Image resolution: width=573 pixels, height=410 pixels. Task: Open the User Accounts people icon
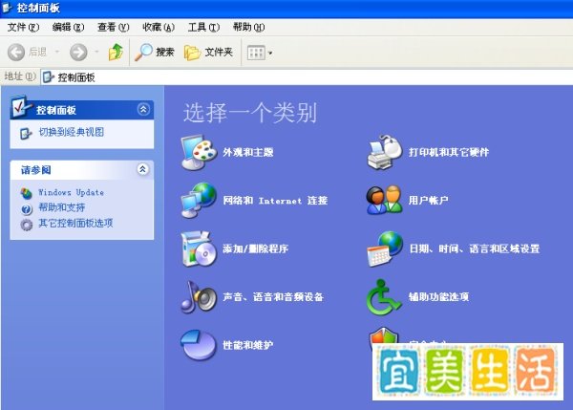point(385,200)
